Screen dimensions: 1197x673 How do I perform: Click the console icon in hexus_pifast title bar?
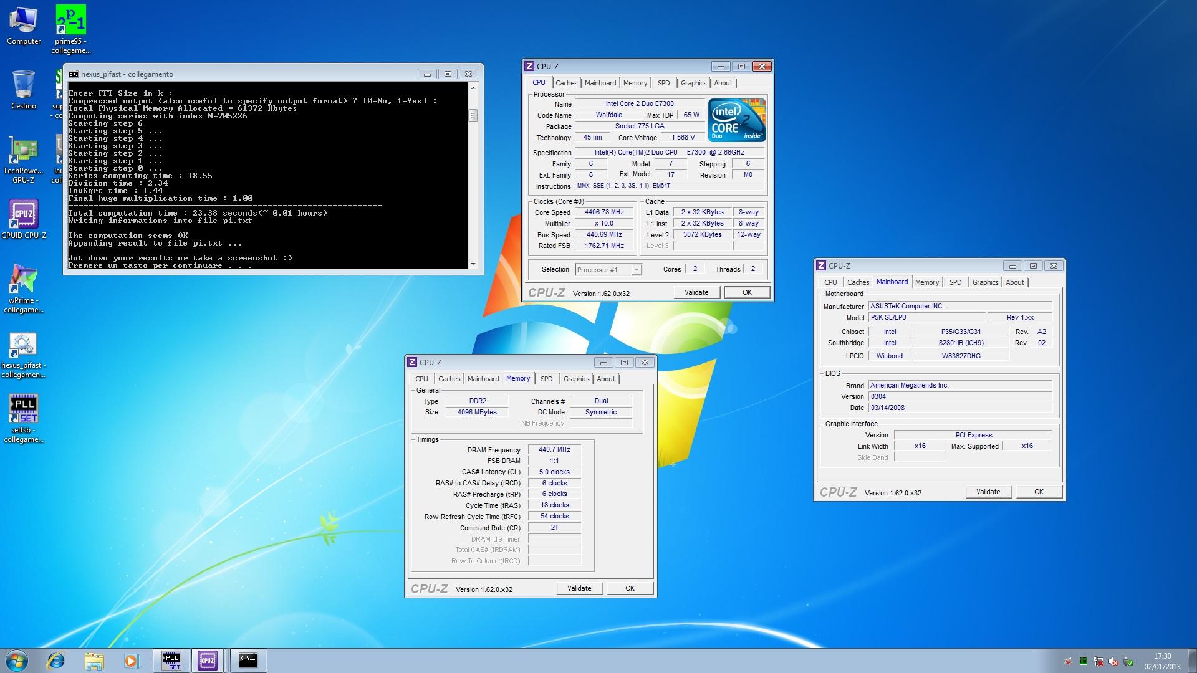(x=74, y=74)
